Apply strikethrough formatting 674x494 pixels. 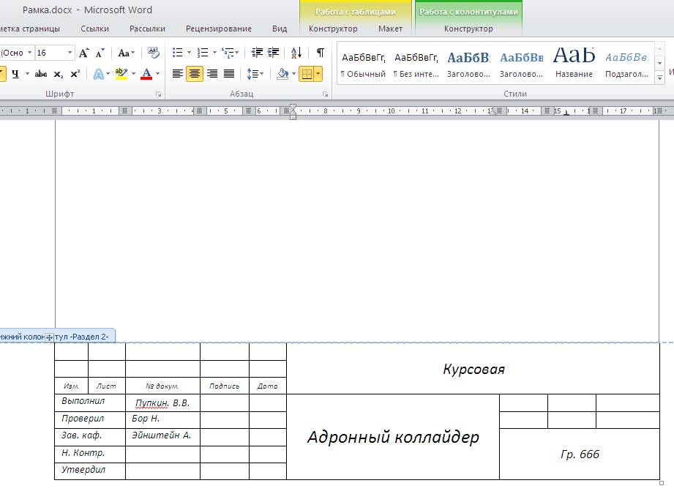pyautogui.click(x=41, y=74)
